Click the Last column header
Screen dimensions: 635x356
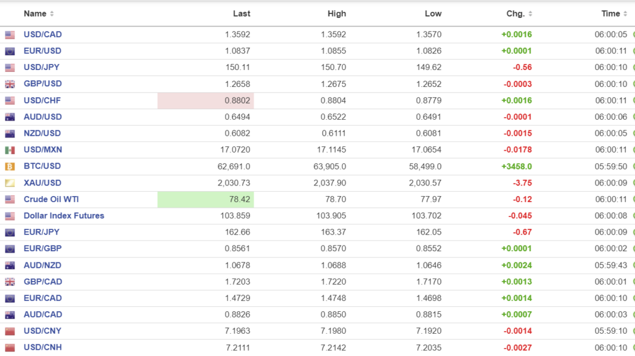pyautogui.click(x=241, y=14)
